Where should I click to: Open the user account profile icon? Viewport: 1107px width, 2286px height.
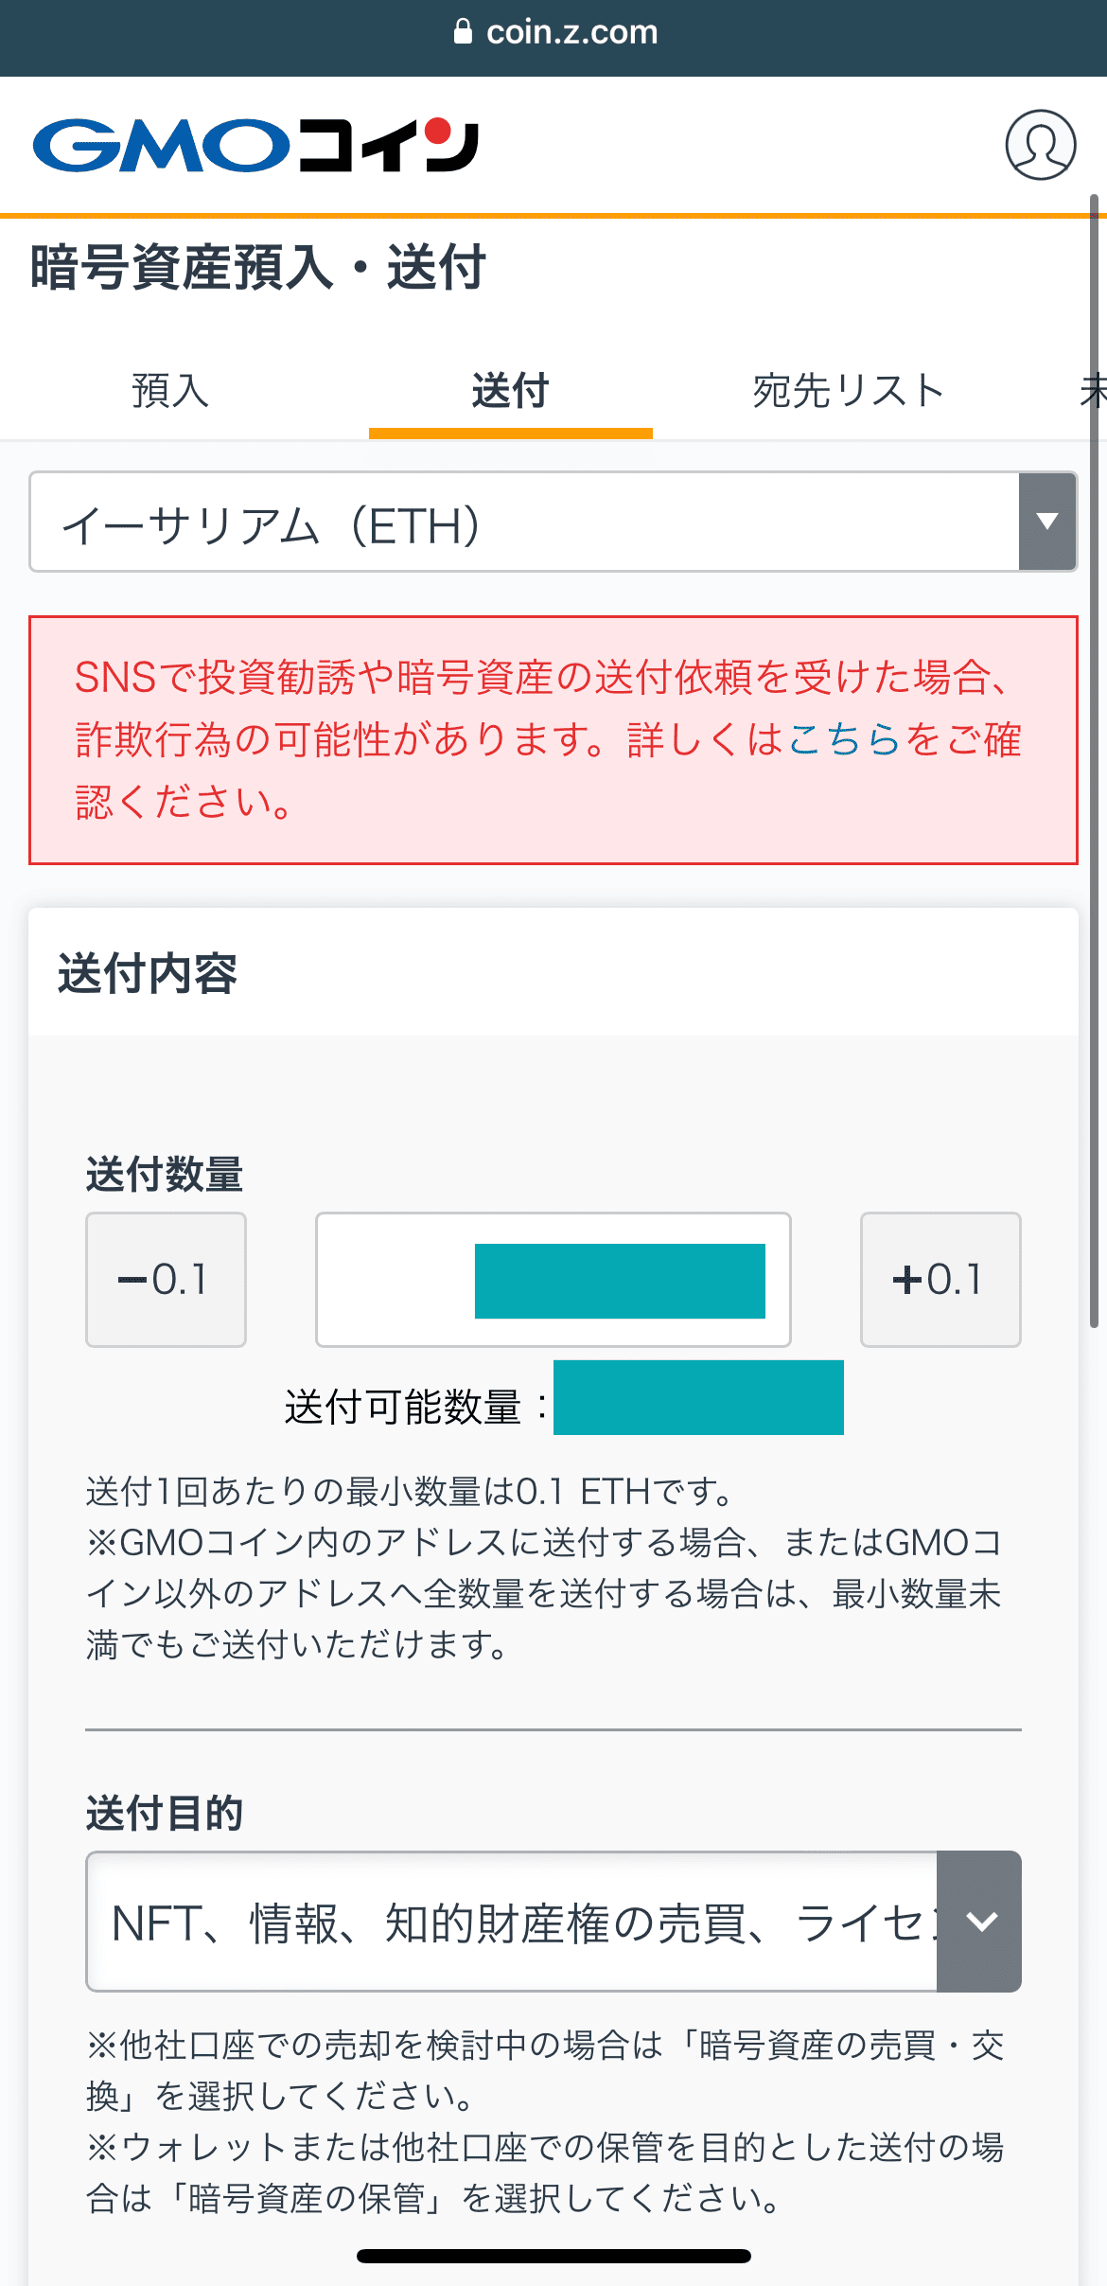(1040, 145)
